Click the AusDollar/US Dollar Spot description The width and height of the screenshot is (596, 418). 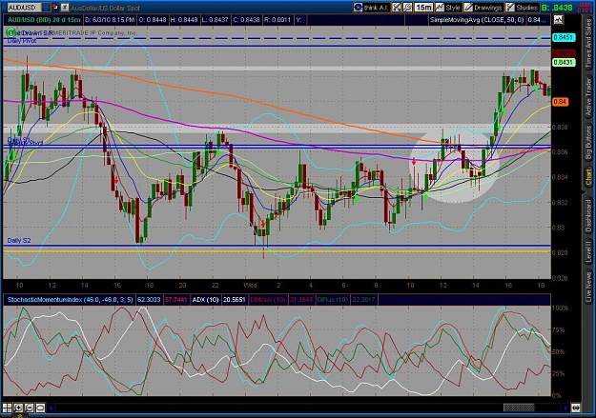point(105,8)
